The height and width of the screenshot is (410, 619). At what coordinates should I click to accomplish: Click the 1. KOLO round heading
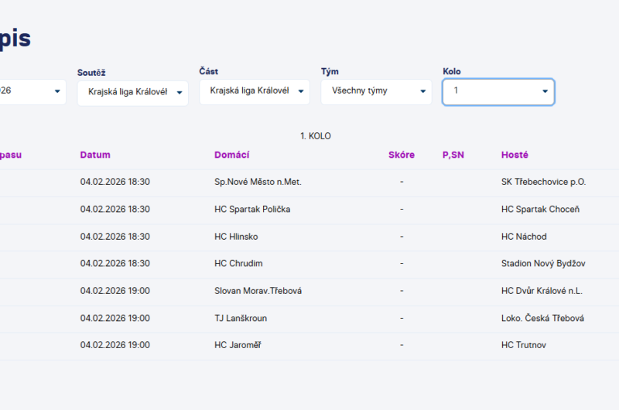(x=316, y=136)
